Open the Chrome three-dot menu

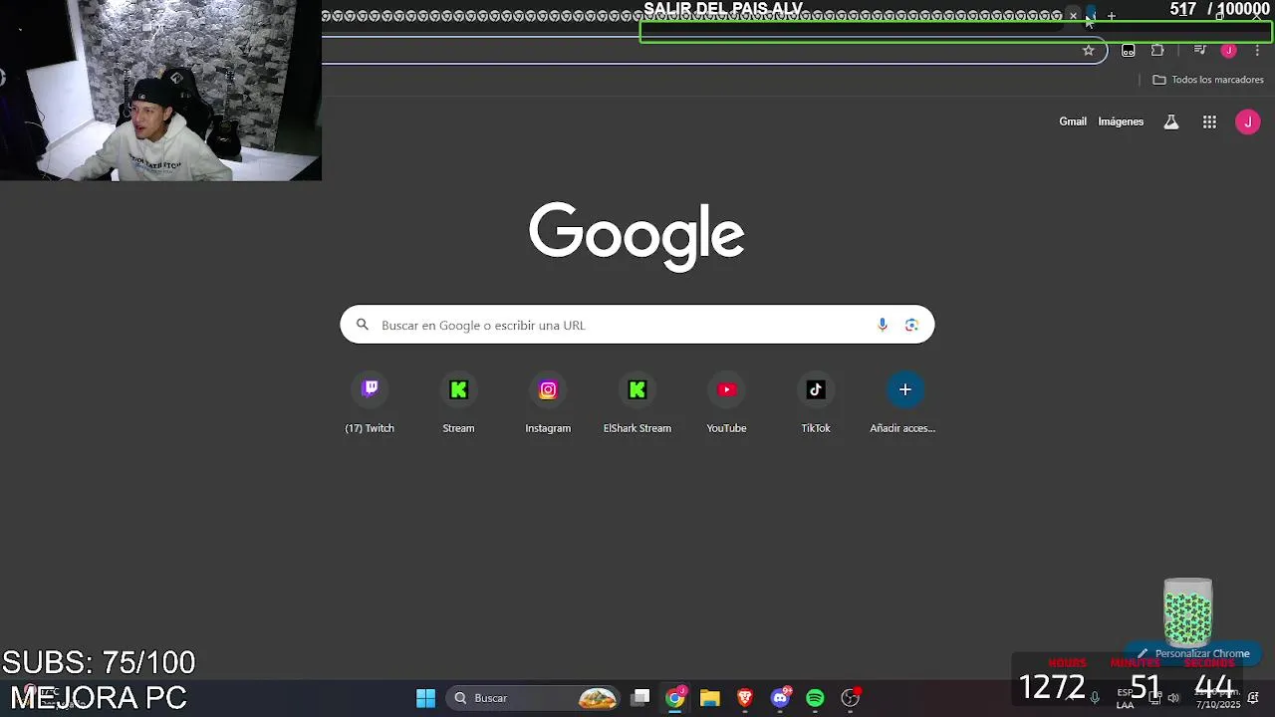1257,50
